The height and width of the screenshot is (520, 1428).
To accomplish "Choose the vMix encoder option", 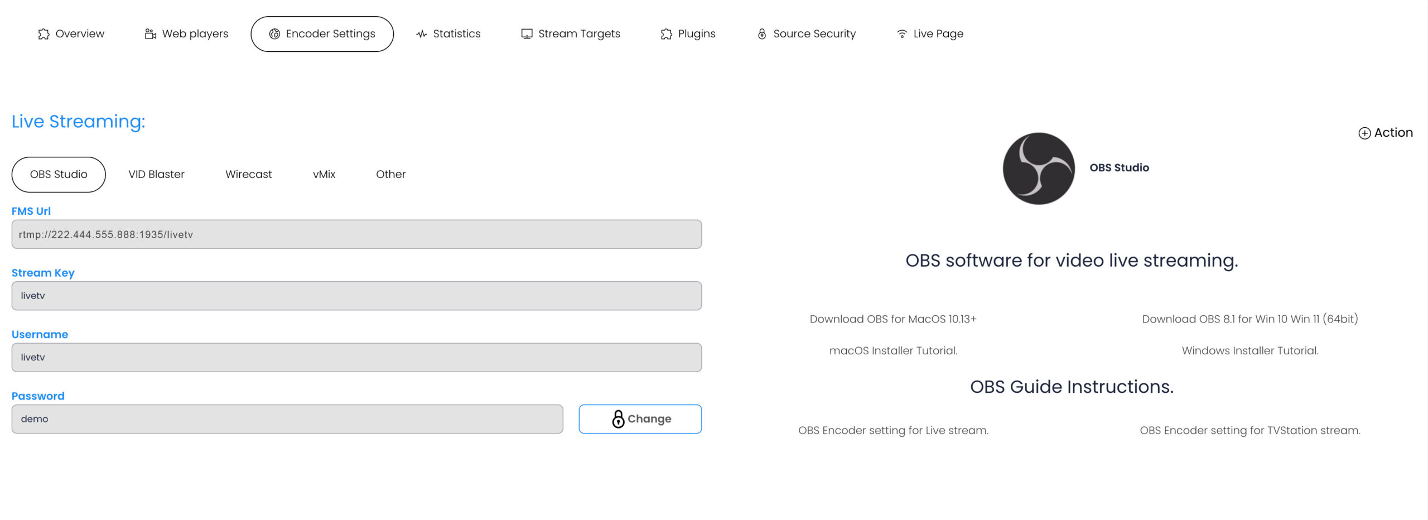I will (324, 174).
